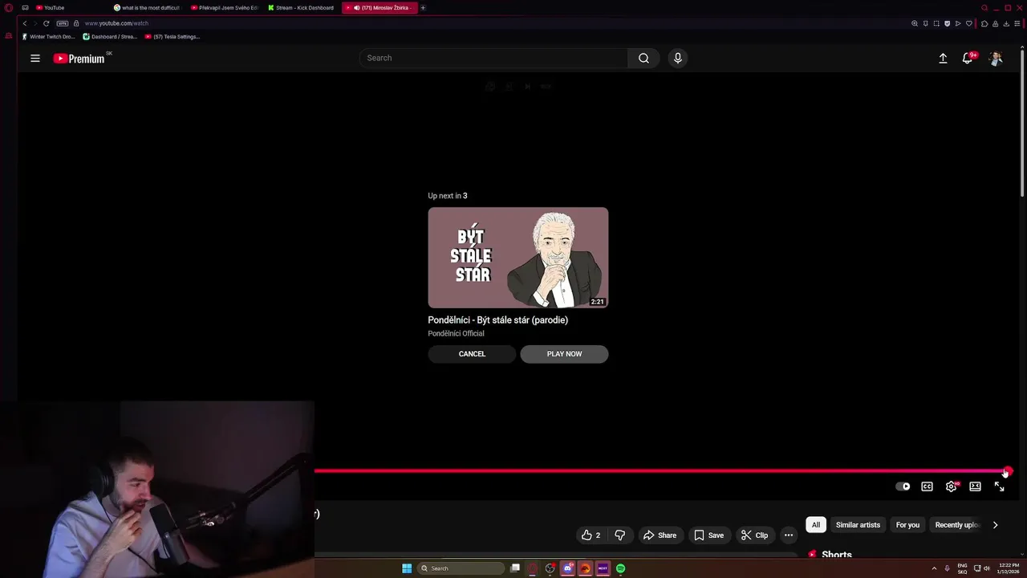The width and height of the screenshot is (1027, 578).
Task: Open Spotify from the taskbar
Action: [620, 568]
